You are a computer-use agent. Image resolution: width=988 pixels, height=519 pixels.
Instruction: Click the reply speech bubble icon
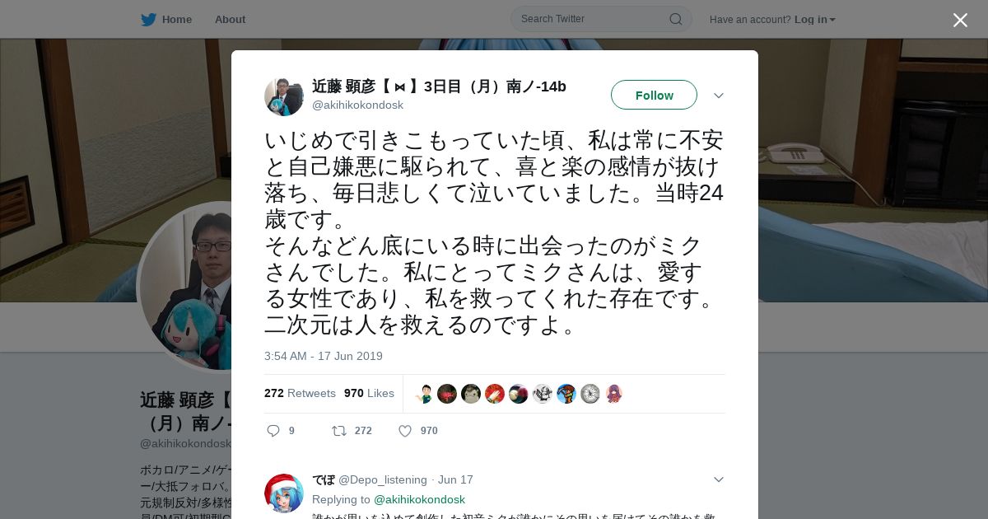click(274, 431)
